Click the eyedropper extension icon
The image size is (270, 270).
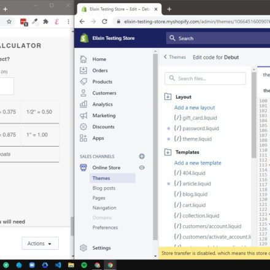click(x=35, y=21)
